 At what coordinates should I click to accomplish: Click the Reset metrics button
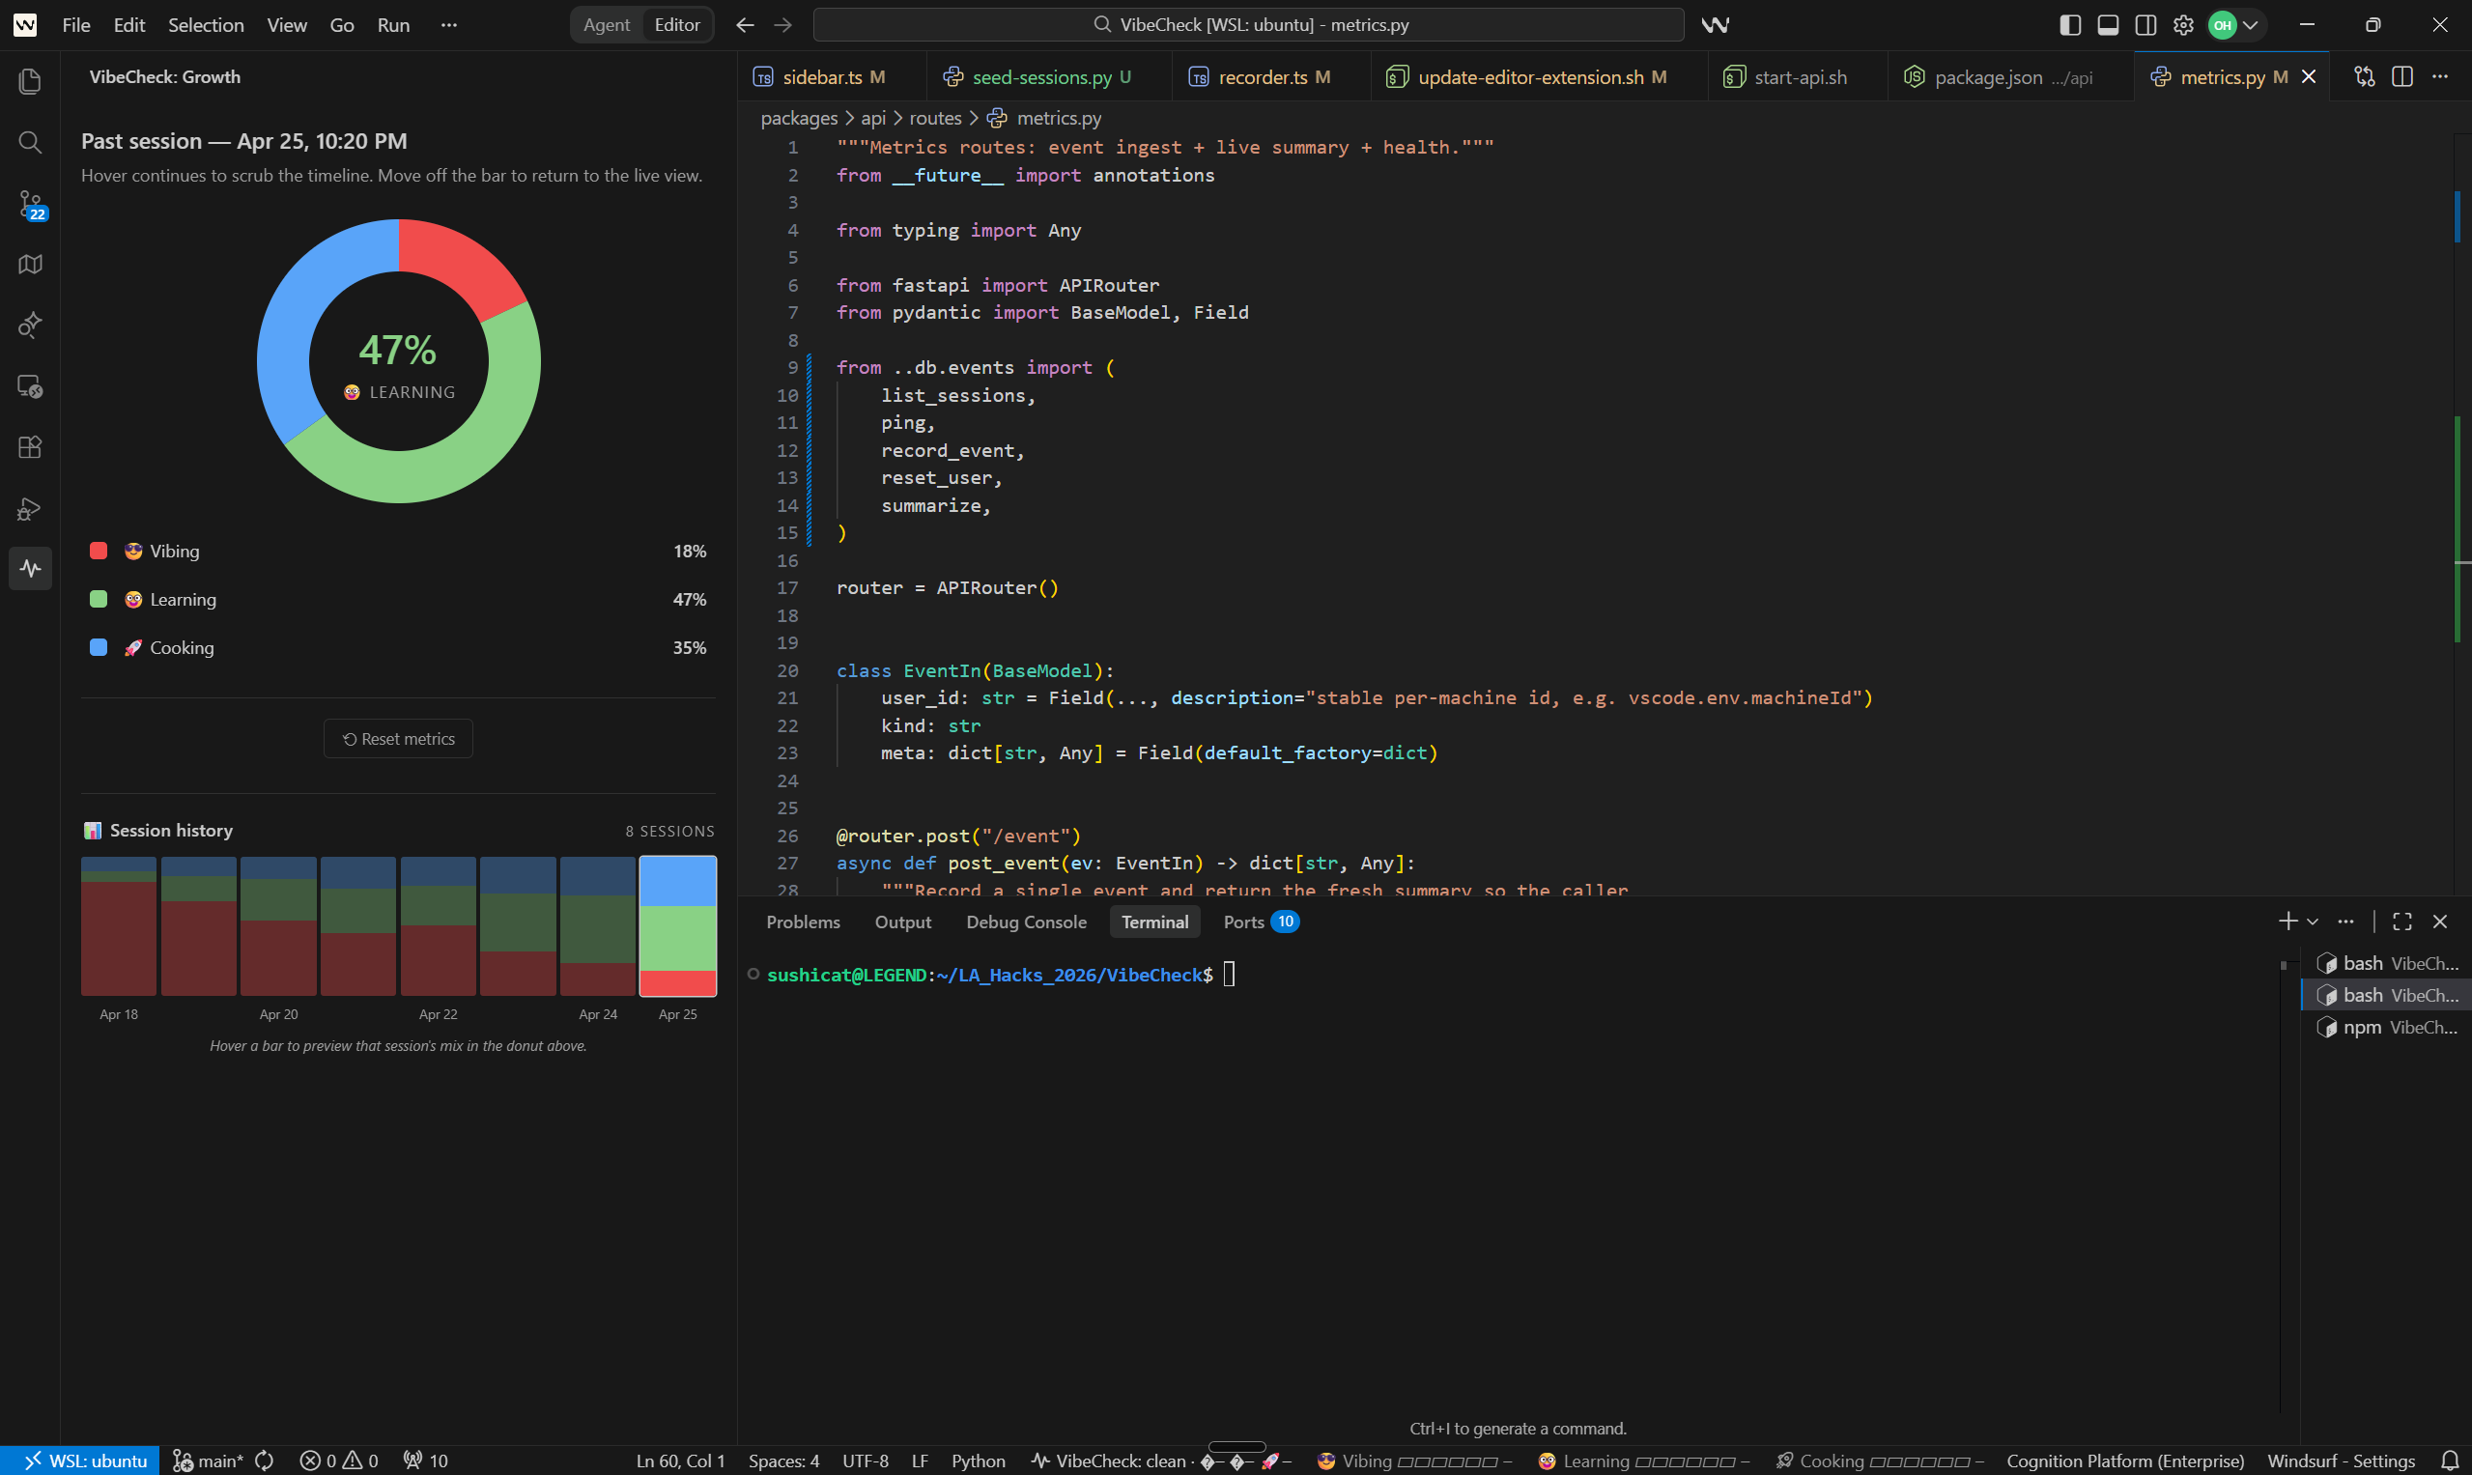pos(398,739)
